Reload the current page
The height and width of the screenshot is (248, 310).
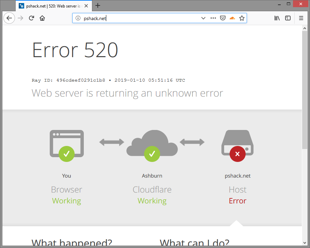tap(31, 18)
